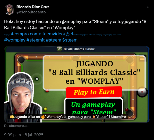
Task: Select the #steem hashtag
Action: [53, 40]
